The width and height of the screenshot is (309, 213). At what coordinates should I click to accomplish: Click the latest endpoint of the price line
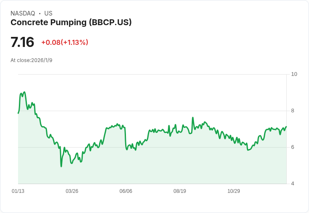point(286,127)
